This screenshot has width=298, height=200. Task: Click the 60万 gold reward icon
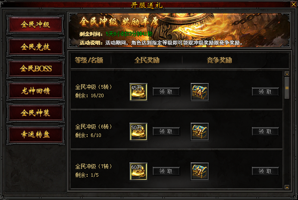pyautogui.click(x=138, y=171)
